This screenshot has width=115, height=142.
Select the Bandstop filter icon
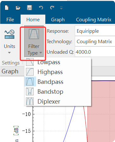coord(30,91)
